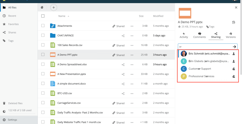Click the CHAT.INFINCE folder icon
This screenshot has width=242, height=124.
53,36
